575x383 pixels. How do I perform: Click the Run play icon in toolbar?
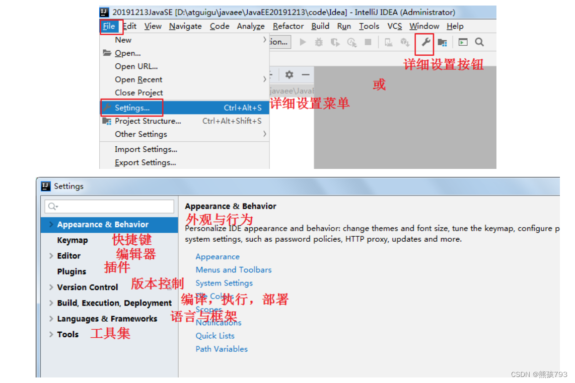click(303, 42)
